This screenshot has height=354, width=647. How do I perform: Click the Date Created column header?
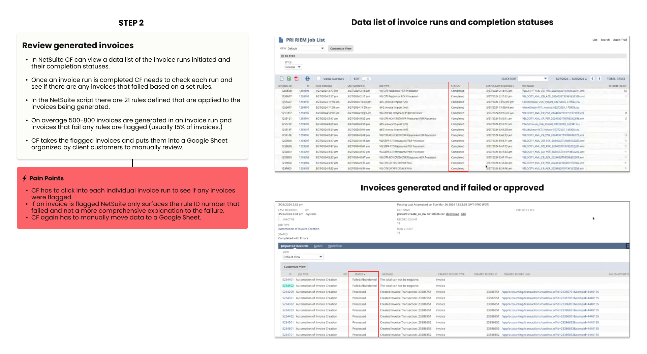323,86
